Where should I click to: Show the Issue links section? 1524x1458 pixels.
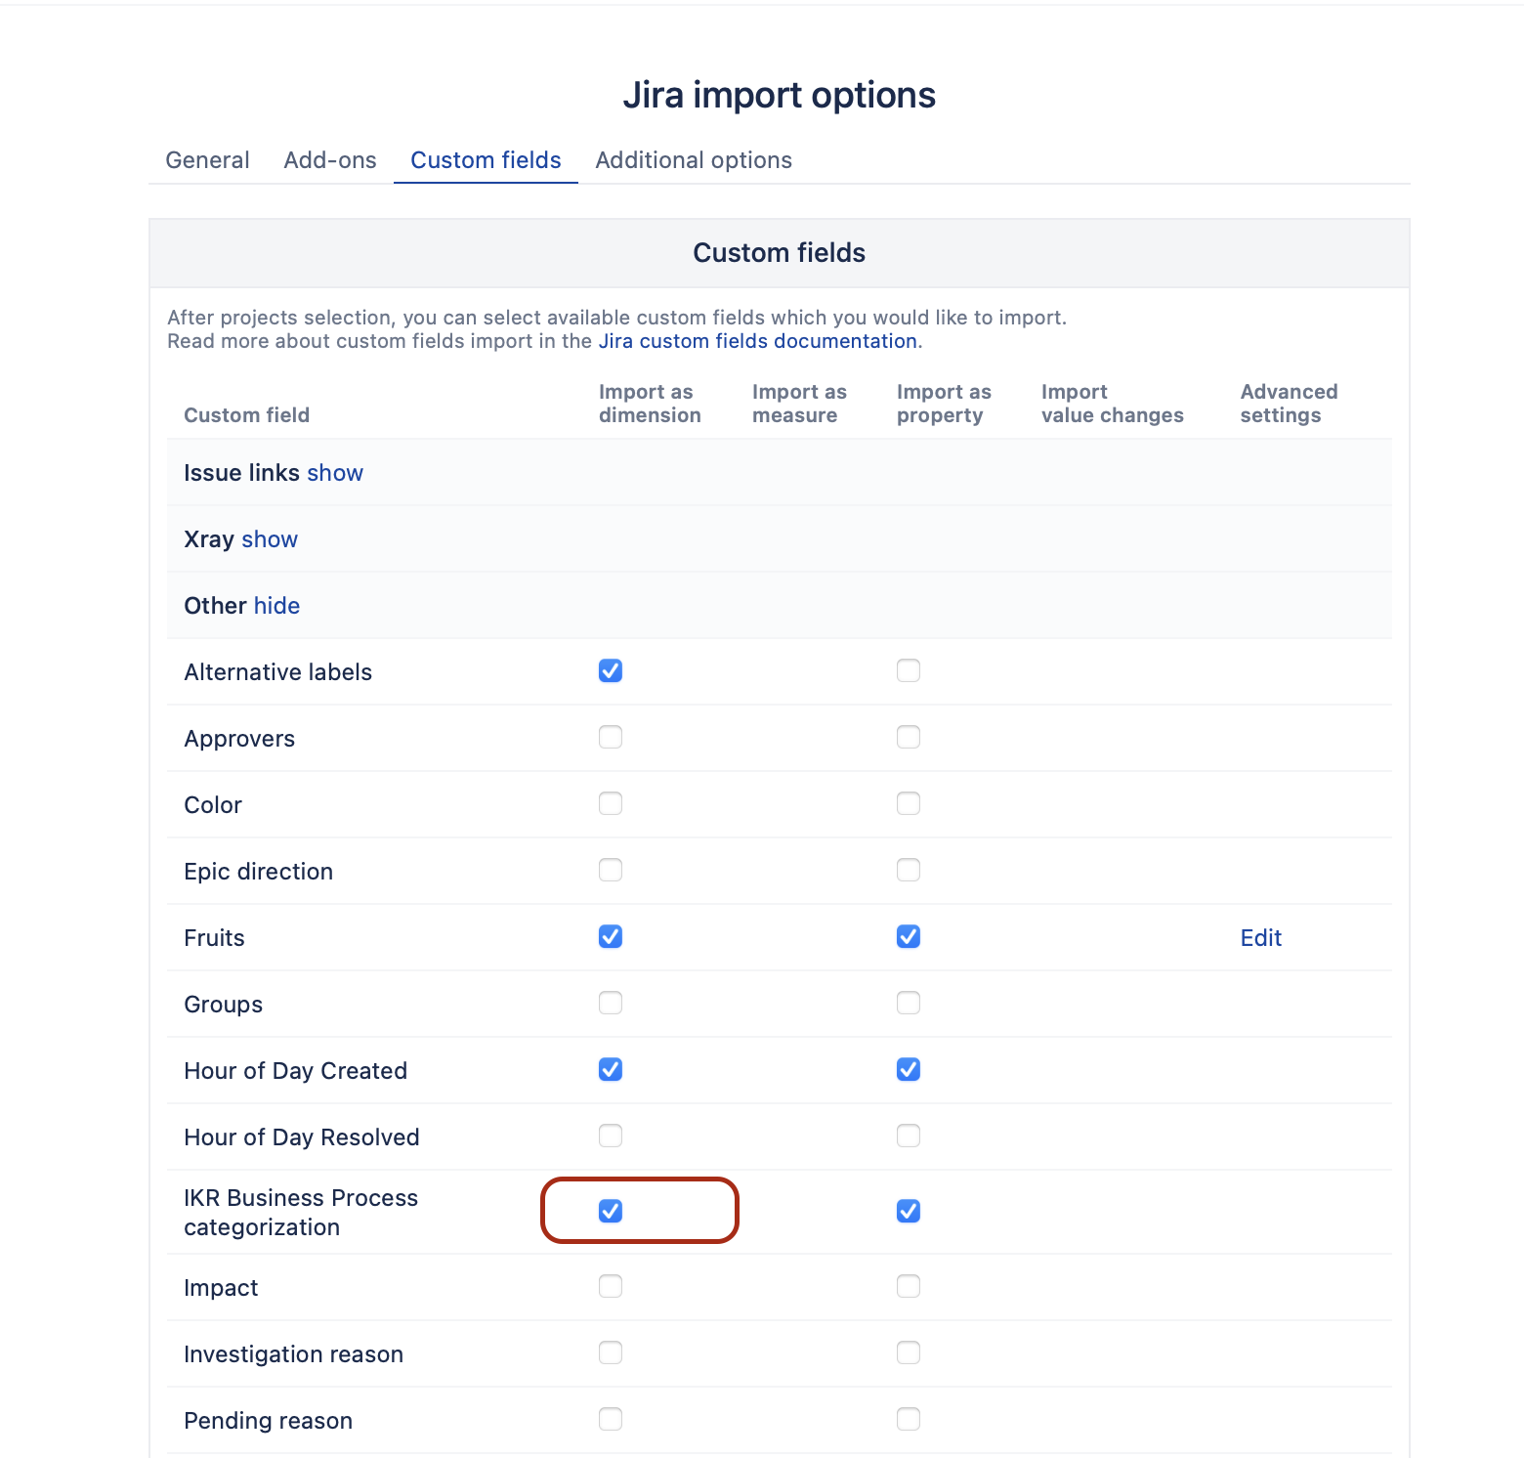point(335,473)
